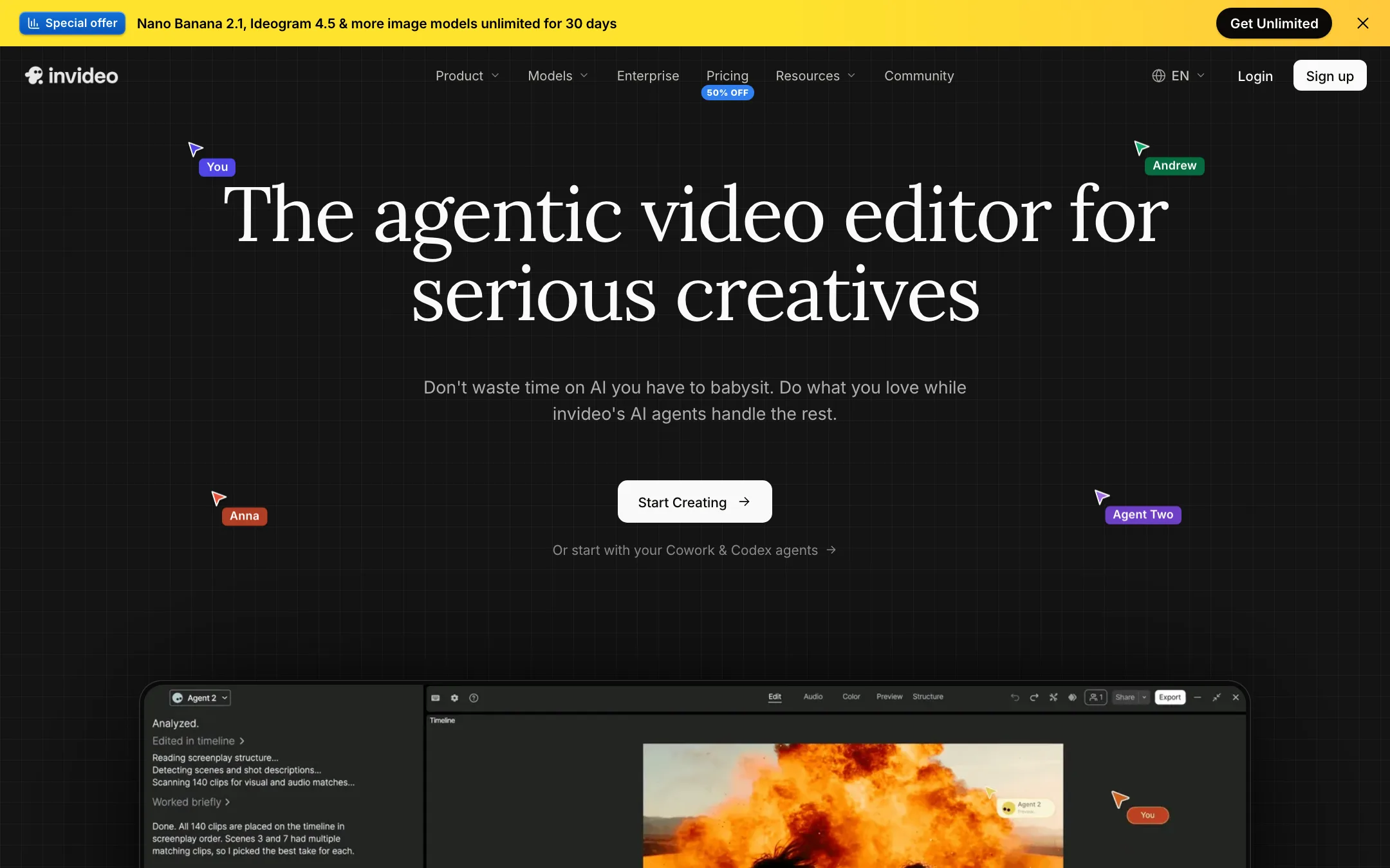Click the collapse arrows icon in editor
This screenshot has height=868, width=1390.
coord(1216,697)
